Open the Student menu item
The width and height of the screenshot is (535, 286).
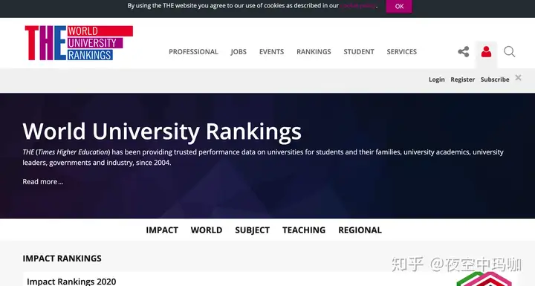(359, 51)
